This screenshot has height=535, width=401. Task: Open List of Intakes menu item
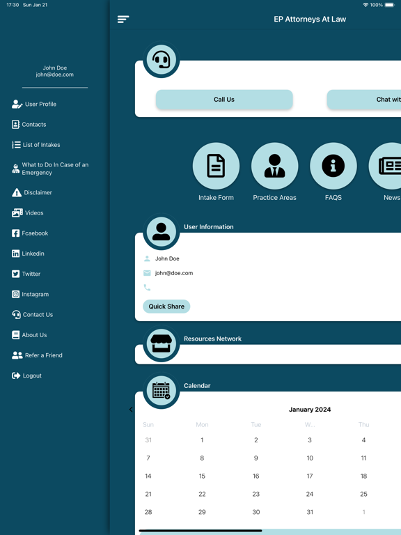pyautogui.click(x=36, y=145)
